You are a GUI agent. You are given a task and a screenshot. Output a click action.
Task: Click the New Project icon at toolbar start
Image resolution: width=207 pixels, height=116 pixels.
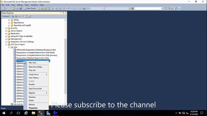tap(4, 9)
